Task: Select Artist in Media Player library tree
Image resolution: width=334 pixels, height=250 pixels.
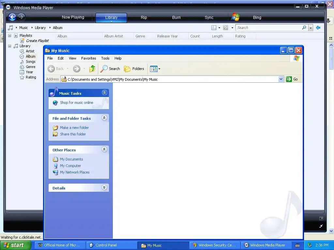Action: [x=30, y=51]
